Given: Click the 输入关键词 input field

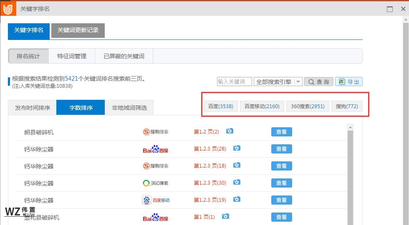Looking at the screenshot, I should pos(235,82).
